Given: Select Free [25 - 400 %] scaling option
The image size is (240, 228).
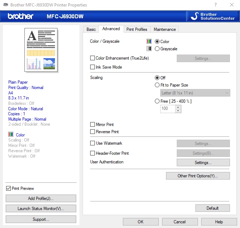Looking at the screenshot, I should click(x=157, y=101).
